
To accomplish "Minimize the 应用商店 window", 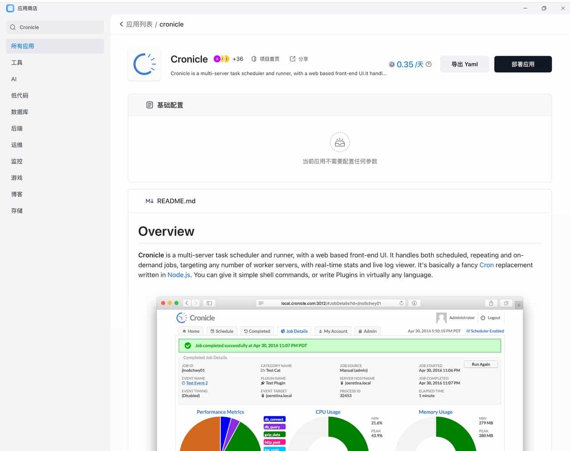I will [525, 8].
